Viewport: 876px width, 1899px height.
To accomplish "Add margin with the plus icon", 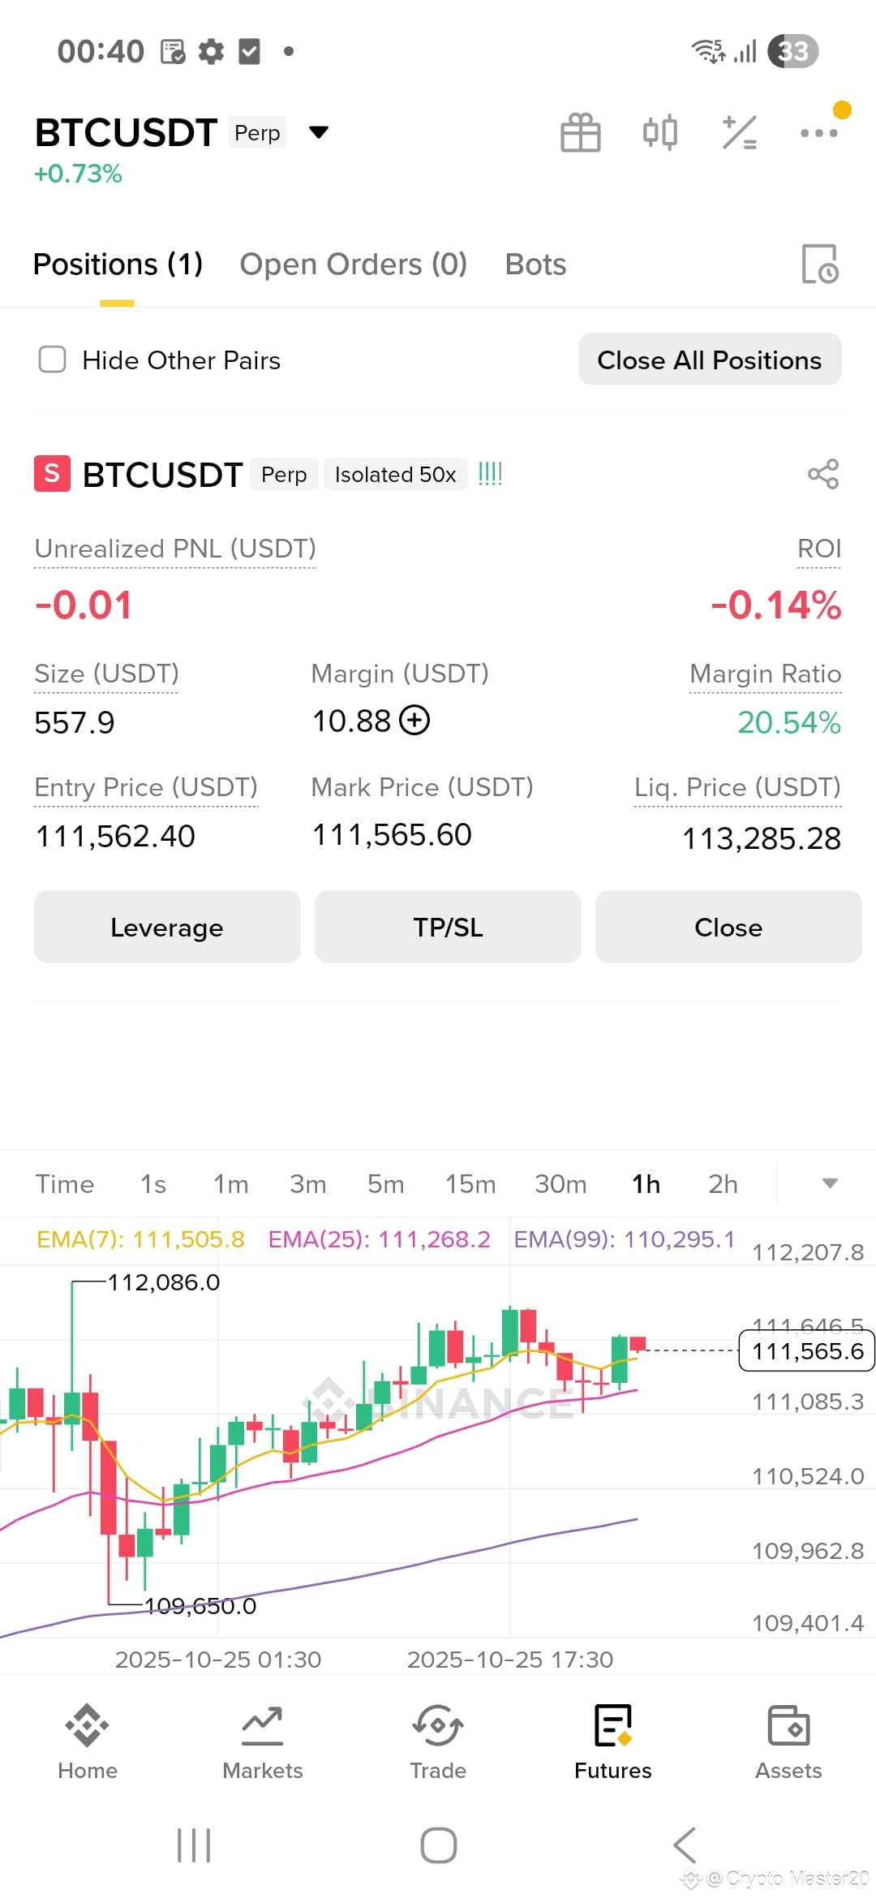I will tap(414, 720).
